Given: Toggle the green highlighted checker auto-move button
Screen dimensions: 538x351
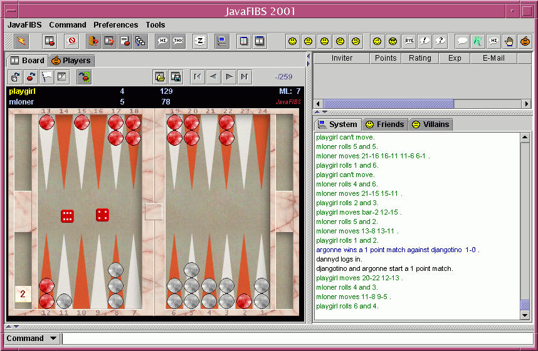Looking at the screenshot, I should coord(84,77).
